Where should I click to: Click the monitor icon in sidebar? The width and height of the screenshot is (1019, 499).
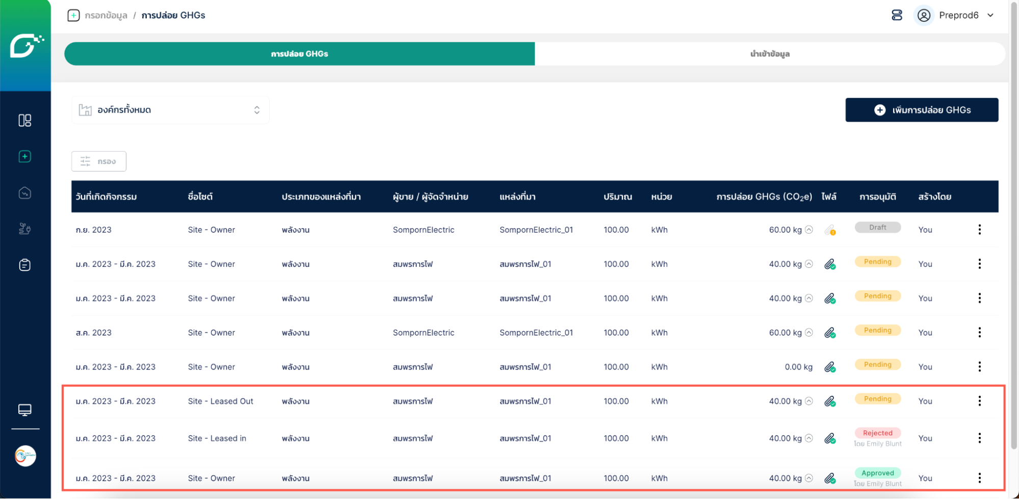(x=24, y=410)
